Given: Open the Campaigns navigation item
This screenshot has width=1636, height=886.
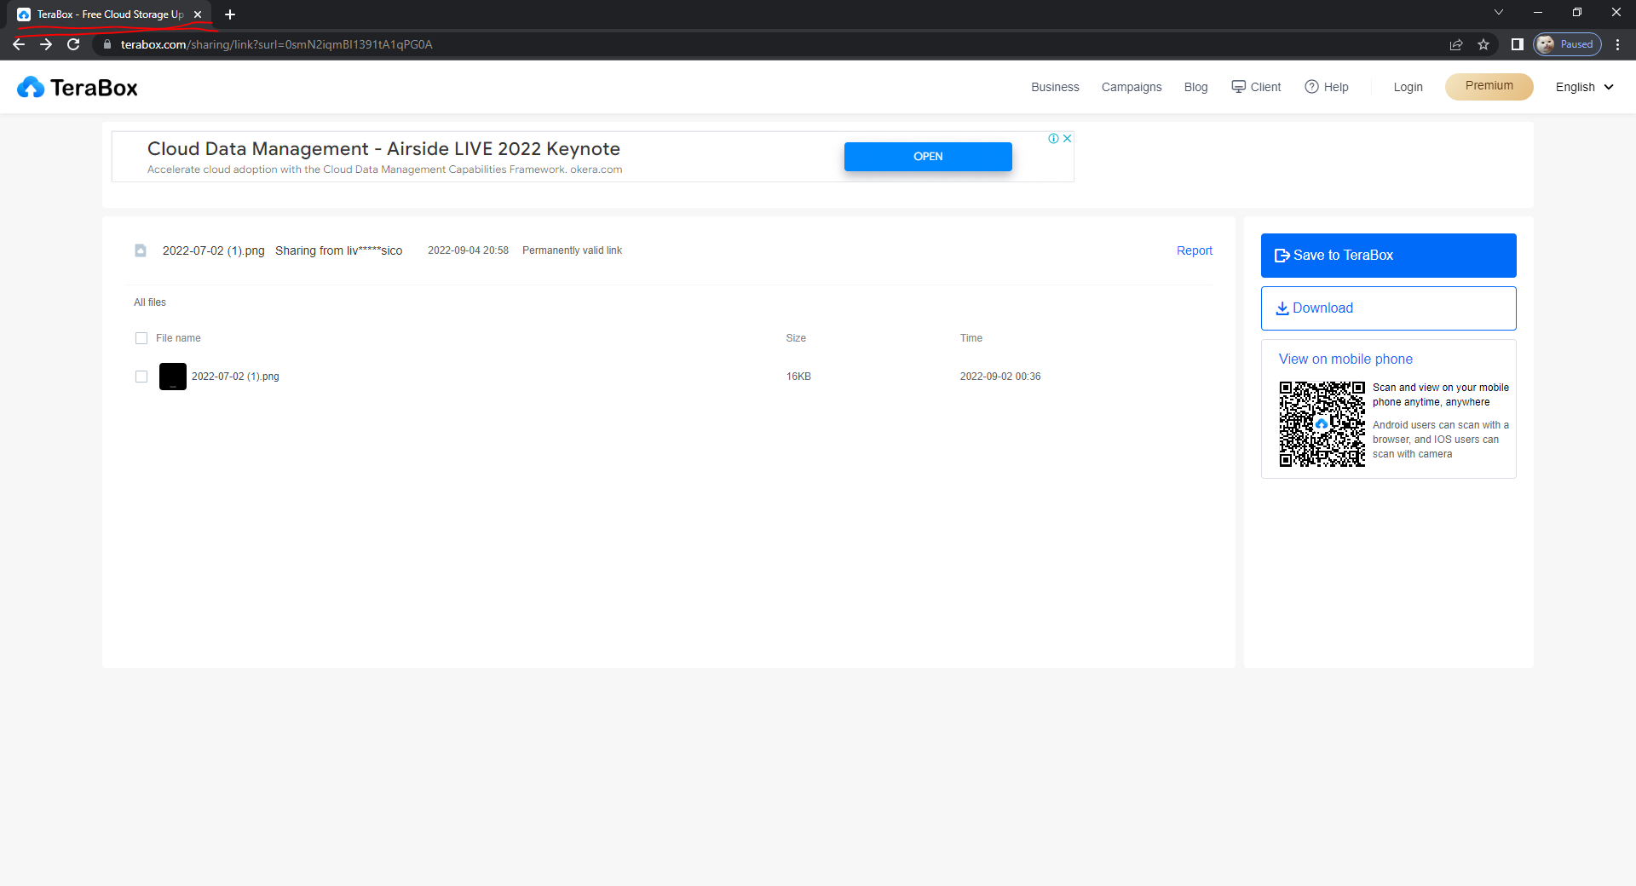Looking at the screenshot, I should tap(1131, 86).
